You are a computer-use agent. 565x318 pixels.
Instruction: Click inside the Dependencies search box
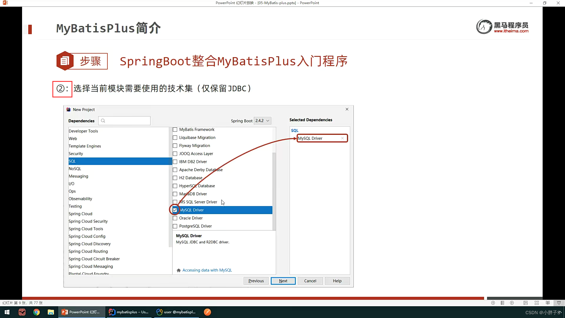pyautogui.click(x=127, y=121)
